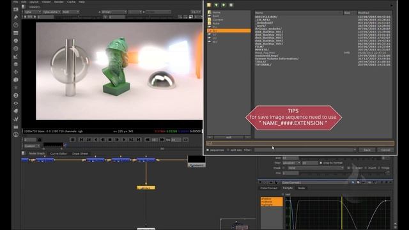The width and height of the screenshot is (409, 230).
Task: Select the yellow Write1 node
Action: click(146, 187)
